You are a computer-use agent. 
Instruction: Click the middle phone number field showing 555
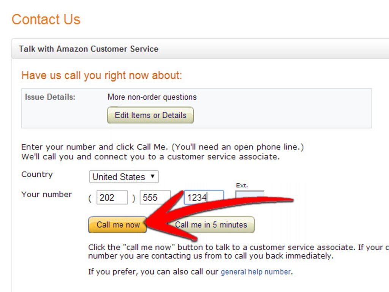155,197
